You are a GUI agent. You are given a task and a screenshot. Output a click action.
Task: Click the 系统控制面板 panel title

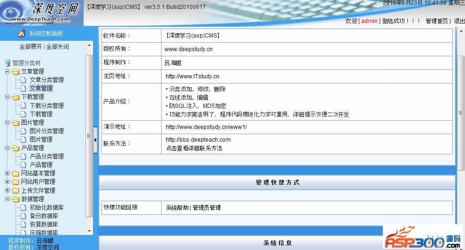click(x=46, y=33)
